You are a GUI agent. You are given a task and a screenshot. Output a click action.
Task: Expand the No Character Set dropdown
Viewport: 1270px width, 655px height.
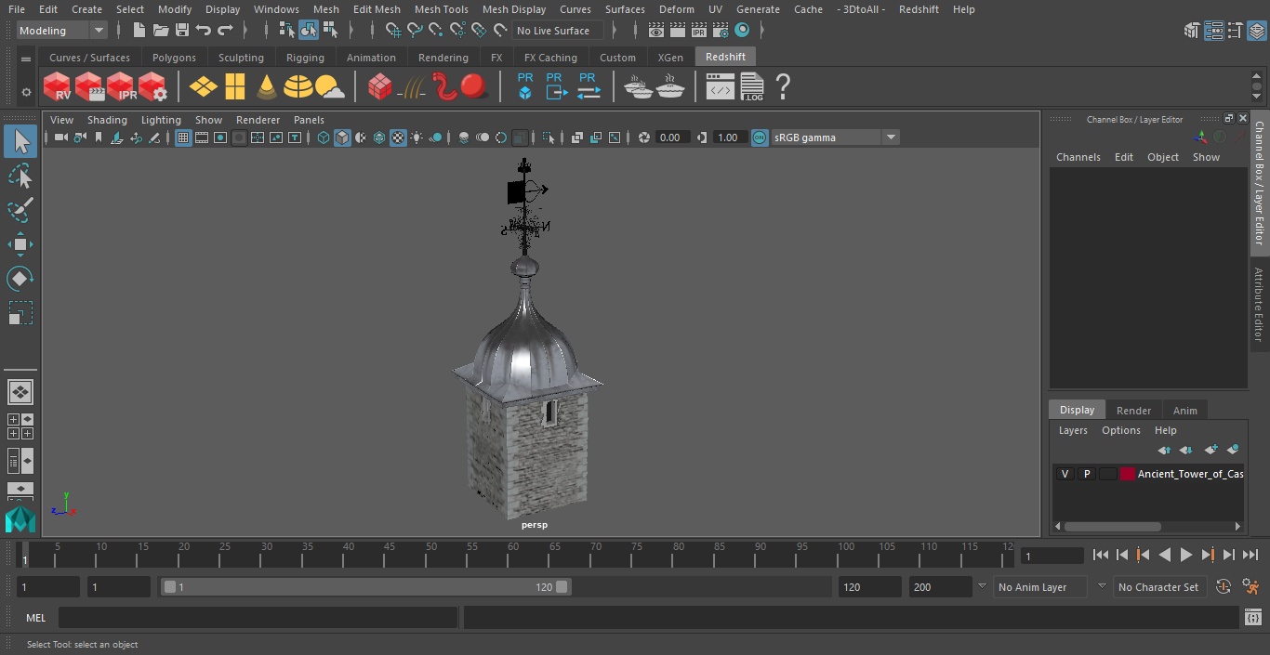[x=1102, y=586]
